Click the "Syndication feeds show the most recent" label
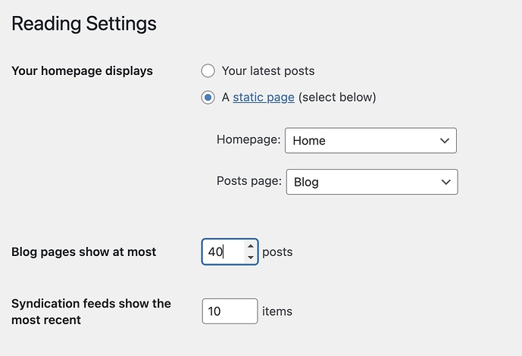The height and width of the screenshot is (356, 522). point(91,311)
